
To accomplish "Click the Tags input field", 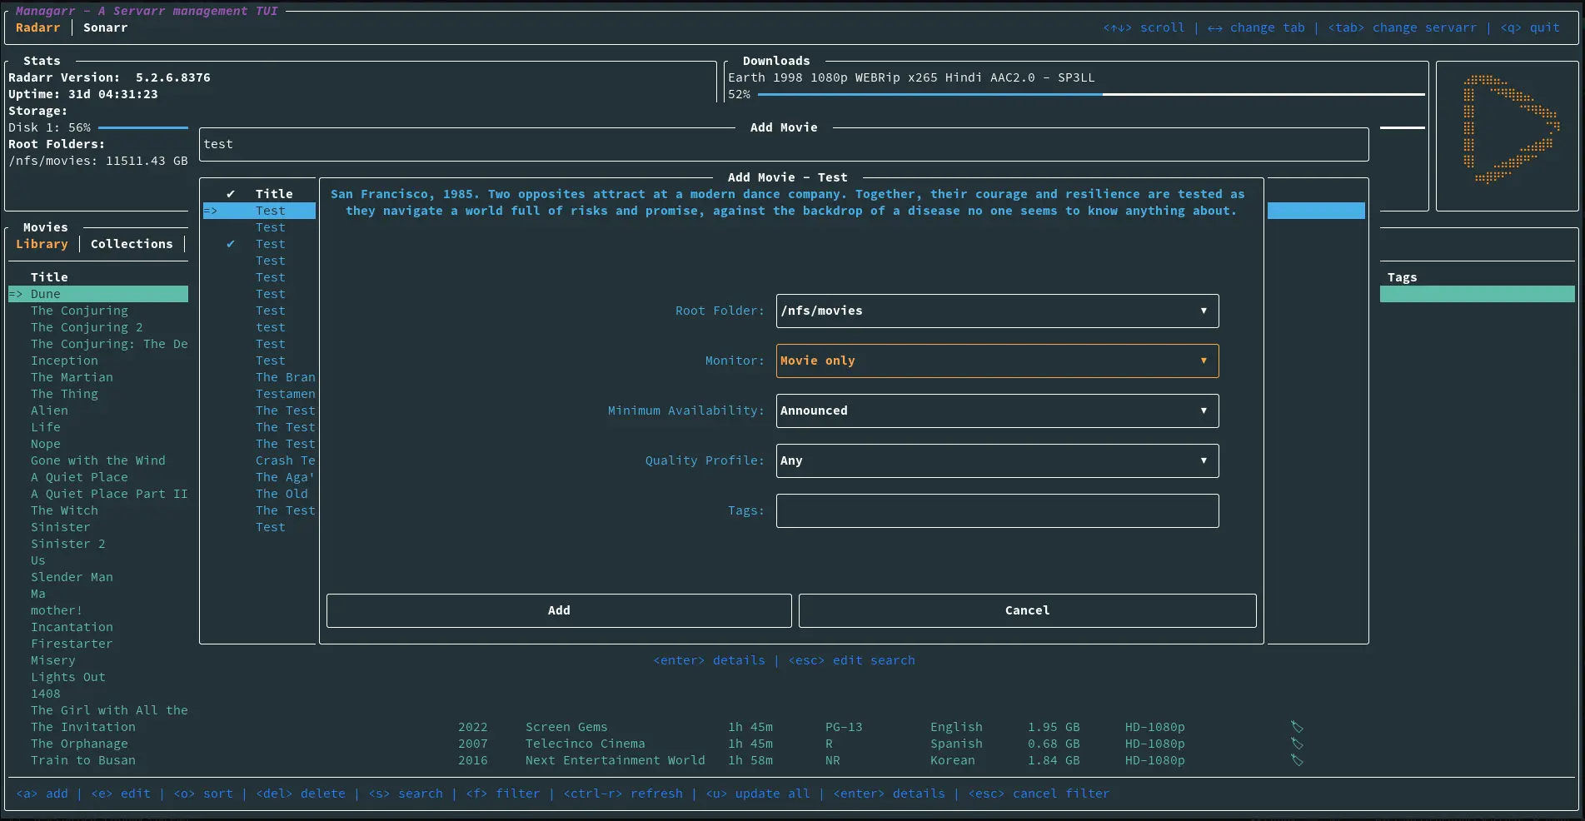I will (x=997, y=510).
